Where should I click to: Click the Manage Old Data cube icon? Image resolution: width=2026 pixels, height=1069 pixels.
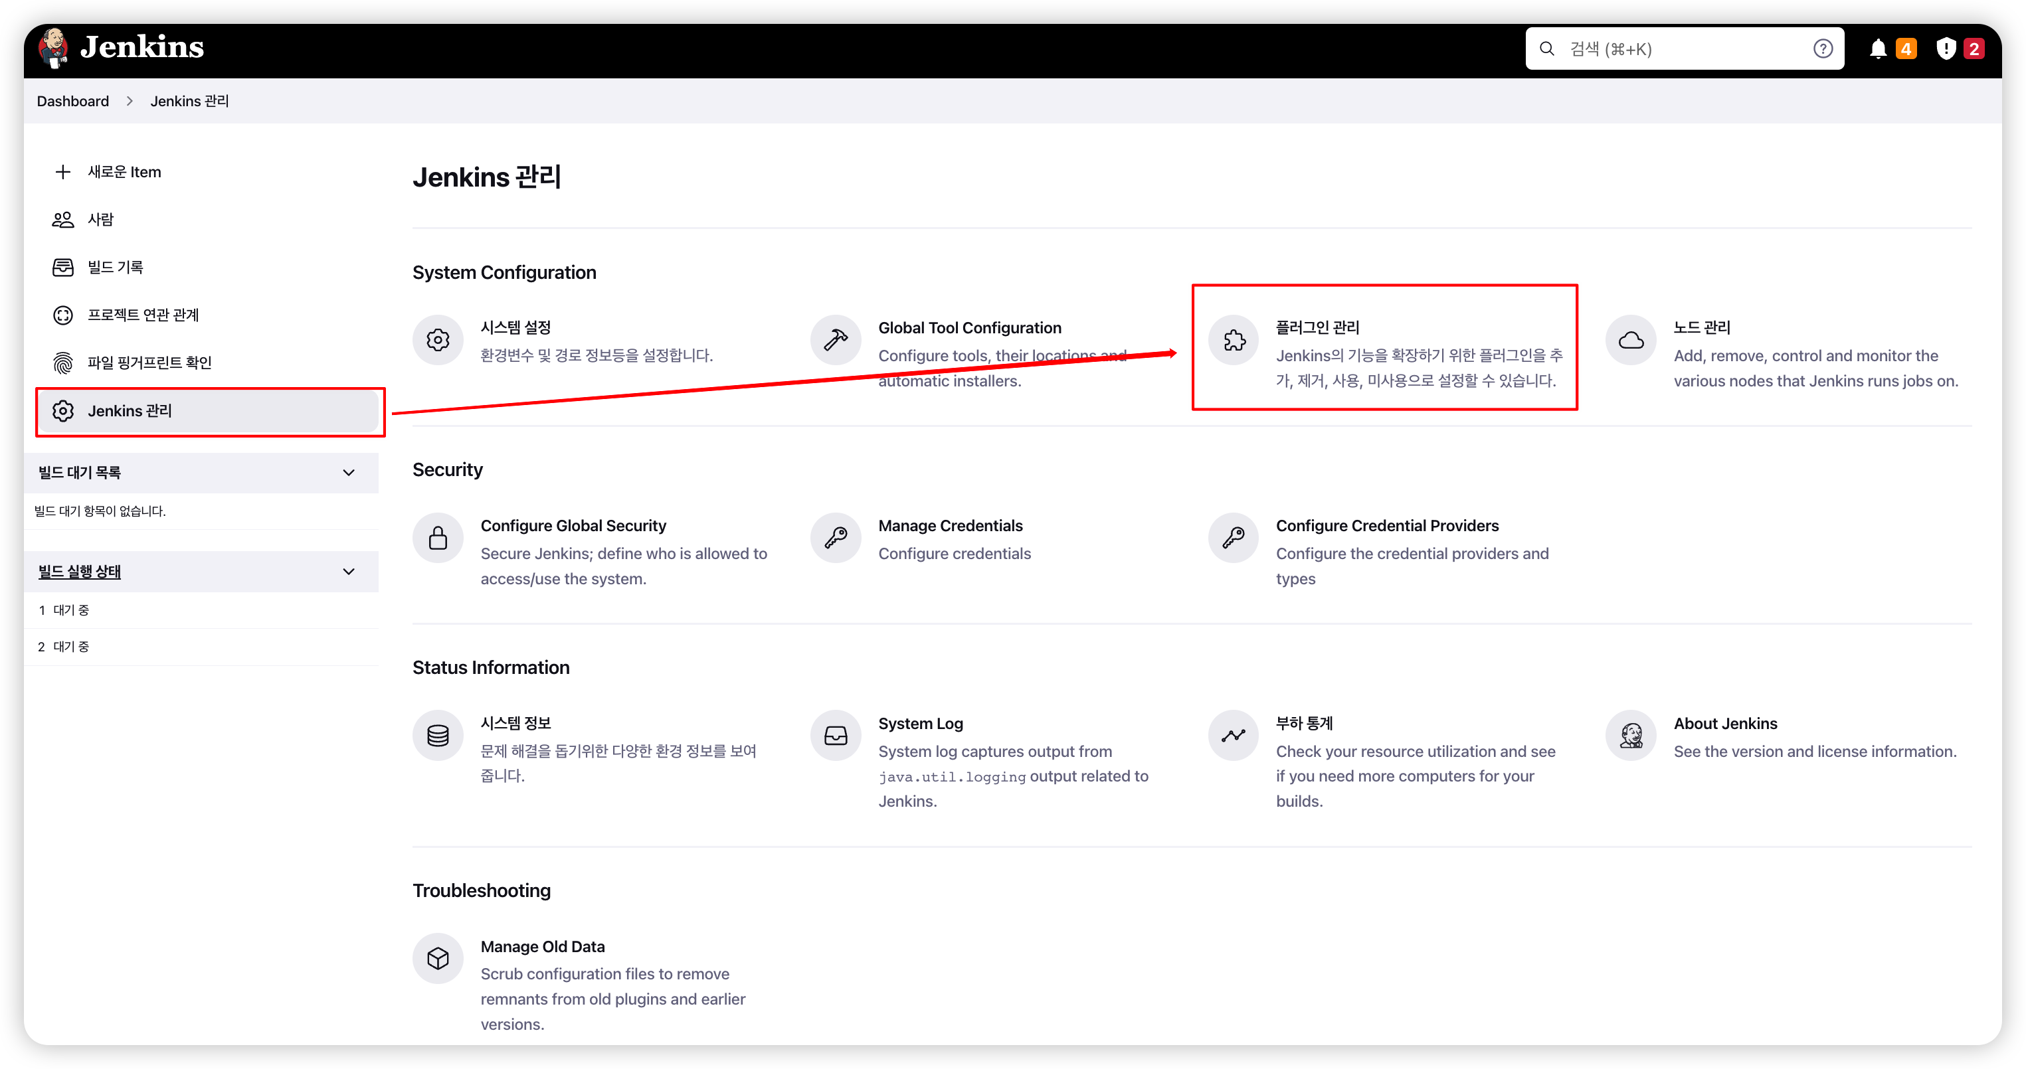click(x=438, y=958)
